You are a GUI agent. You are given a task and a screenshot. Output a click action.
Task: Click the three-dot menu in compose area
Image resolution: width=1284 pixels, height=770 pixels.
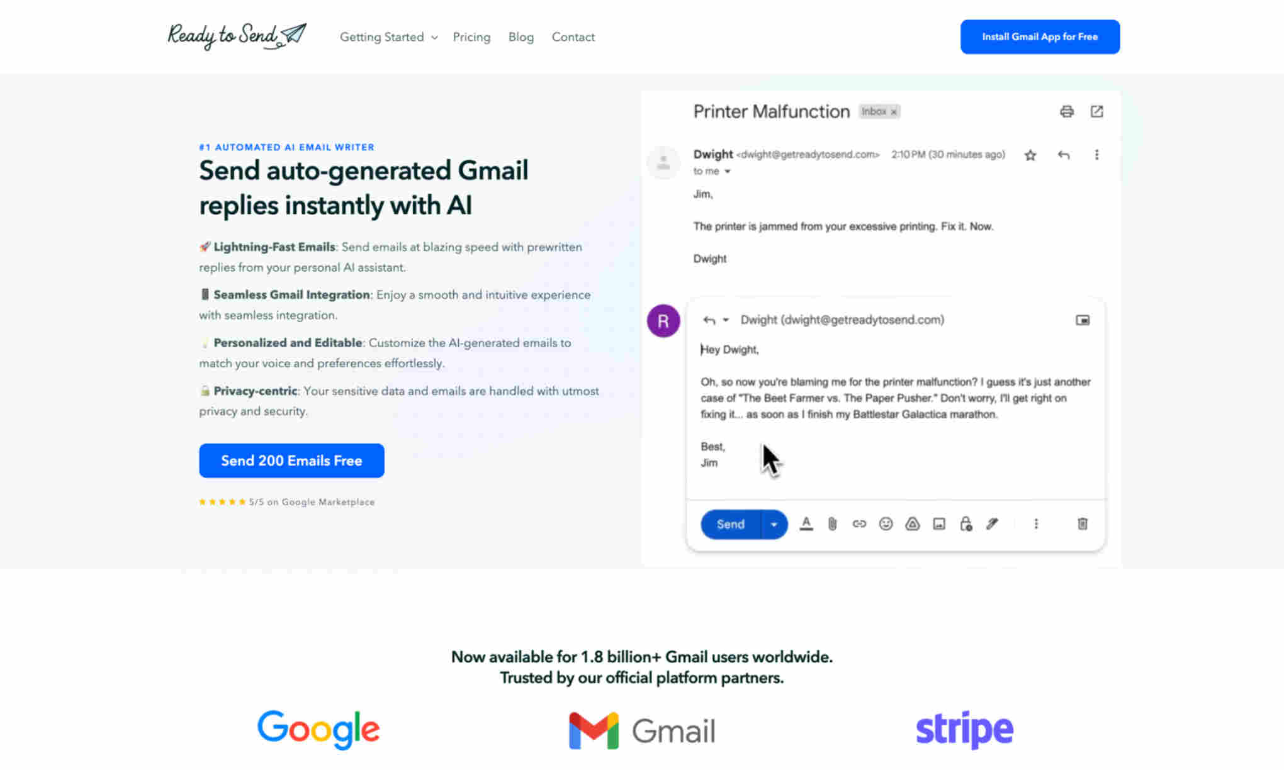tap(1035, 523)
